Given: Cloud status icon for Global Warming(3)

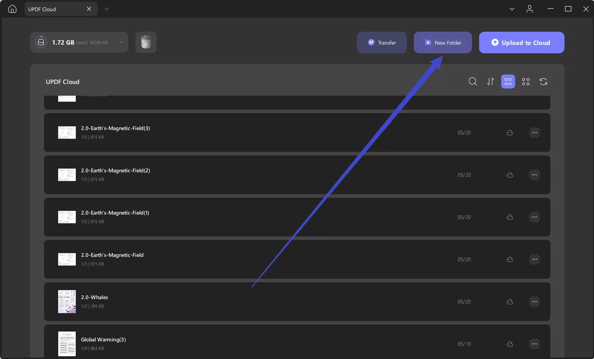Looking at the screenshot, I should coord(510,344).
